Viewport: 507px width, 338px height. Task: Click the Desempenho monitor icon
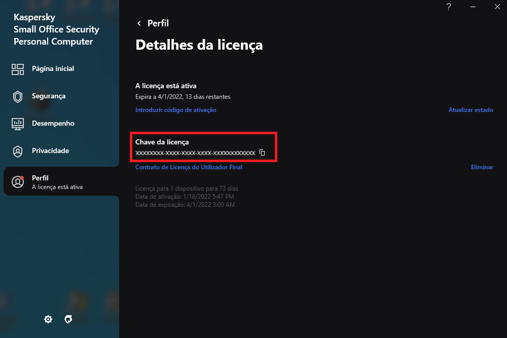(x=18, y=124)
